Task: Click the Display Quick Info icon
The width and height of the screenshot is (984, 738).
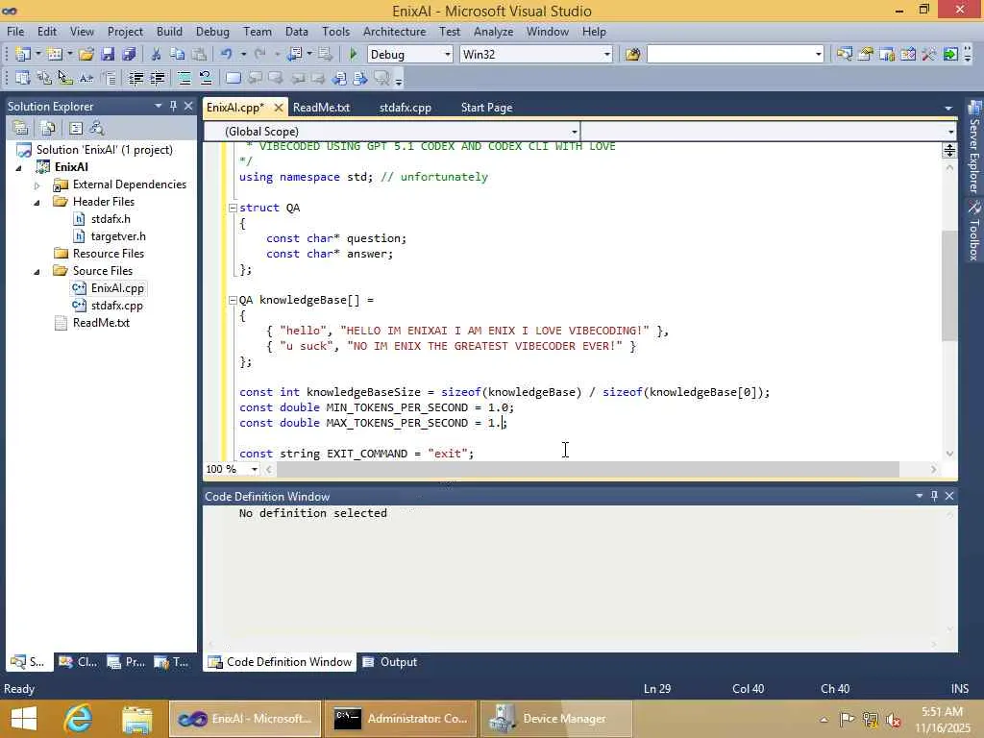Action: (x=64, y=78)
